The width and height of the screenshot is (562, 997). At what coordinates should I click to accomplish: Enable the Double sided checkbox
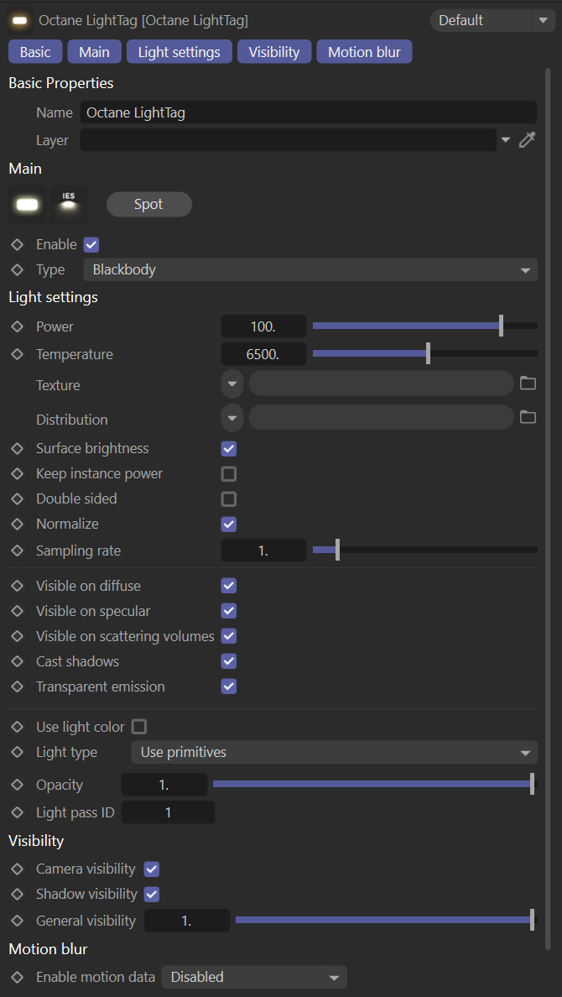(228, 499)
